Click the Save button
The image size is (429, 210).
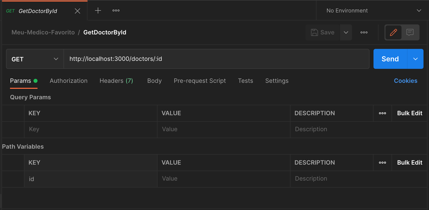pos(322,32)
